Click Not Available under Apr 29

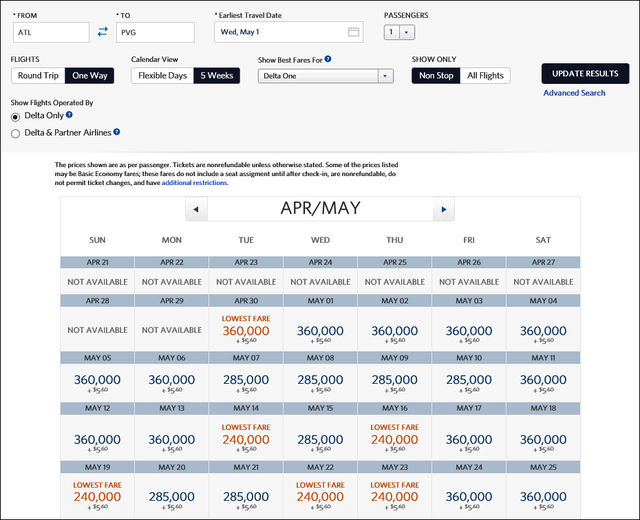(x=172, y=330)
